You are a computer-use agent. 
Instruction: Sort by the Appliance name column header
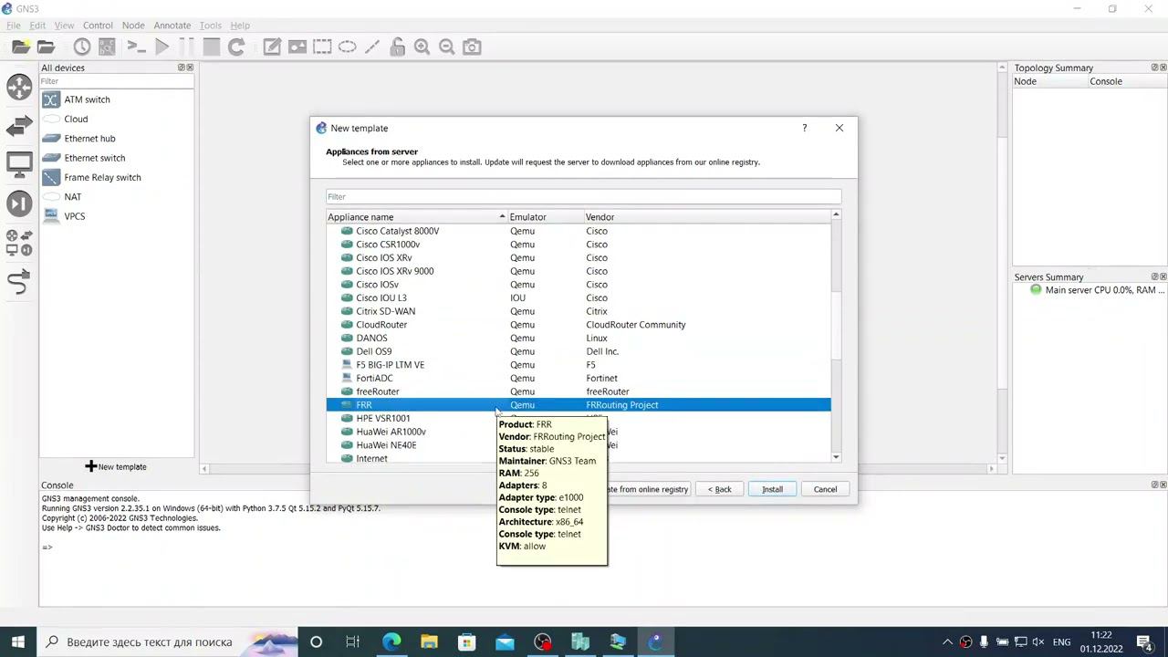coord(417,217)
